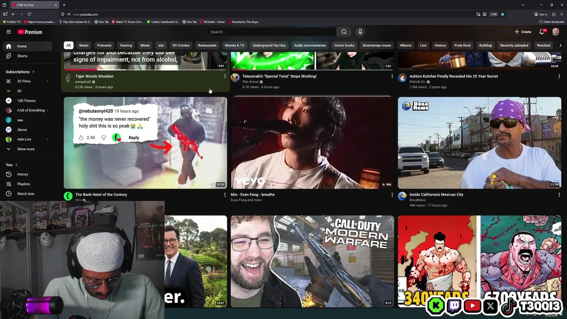Select the Underground Hip Hop chip
567x319 pixels.
coord(269,45)
